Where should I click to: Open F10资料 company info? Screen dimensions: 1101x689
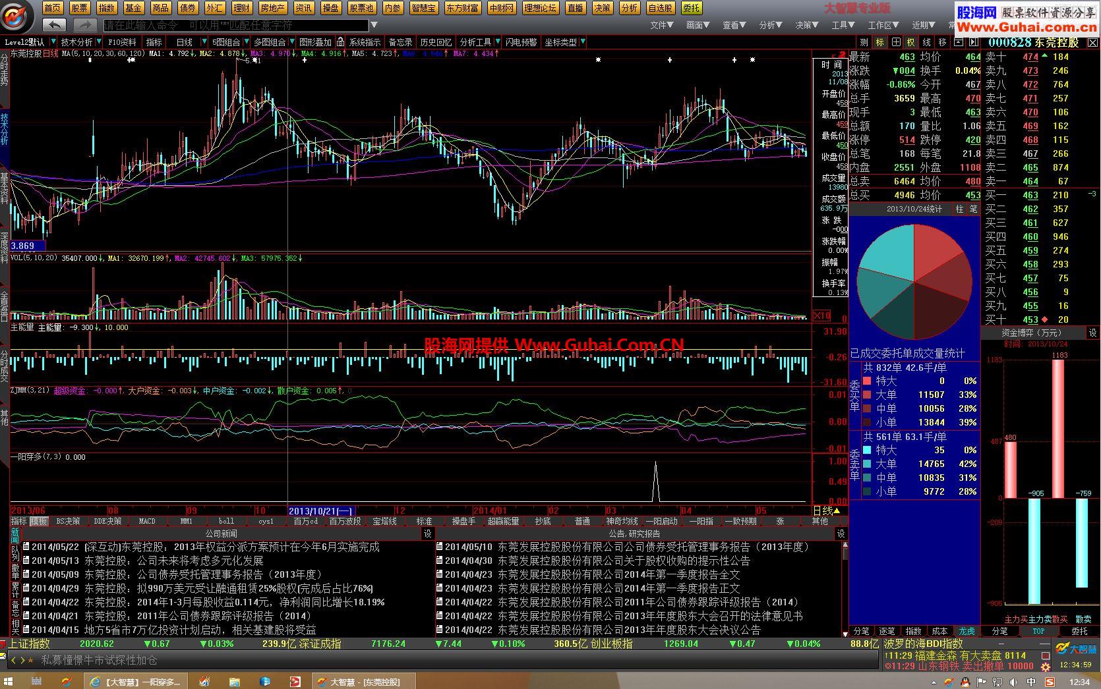click(122, 42)
